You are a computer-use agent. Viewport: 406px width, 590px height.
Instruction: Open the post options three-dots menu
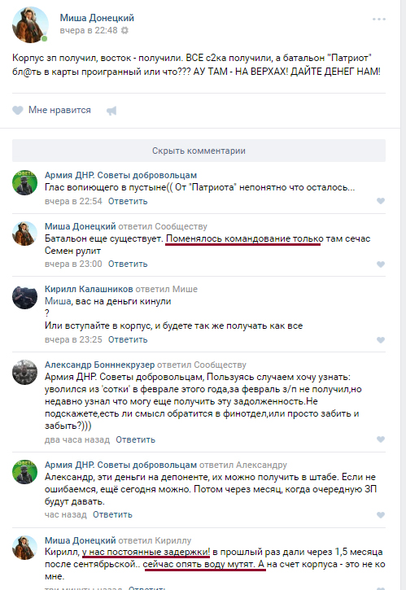point(379,19)
